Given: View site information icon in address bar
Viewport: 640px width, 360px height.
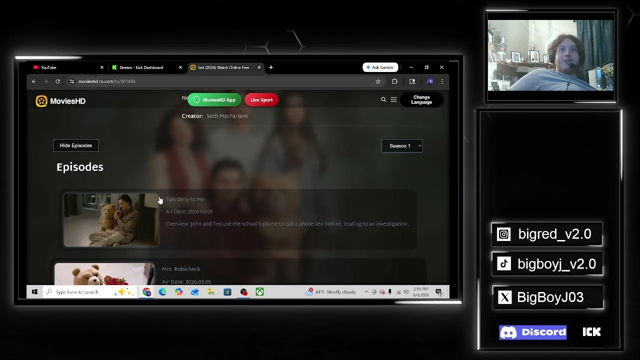Looking at the screenshot, I should (72, 81).
